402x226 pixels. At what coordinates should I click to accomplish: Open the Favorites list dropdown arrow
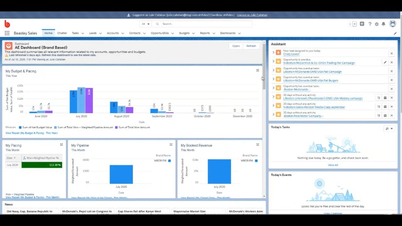(355, 24)
